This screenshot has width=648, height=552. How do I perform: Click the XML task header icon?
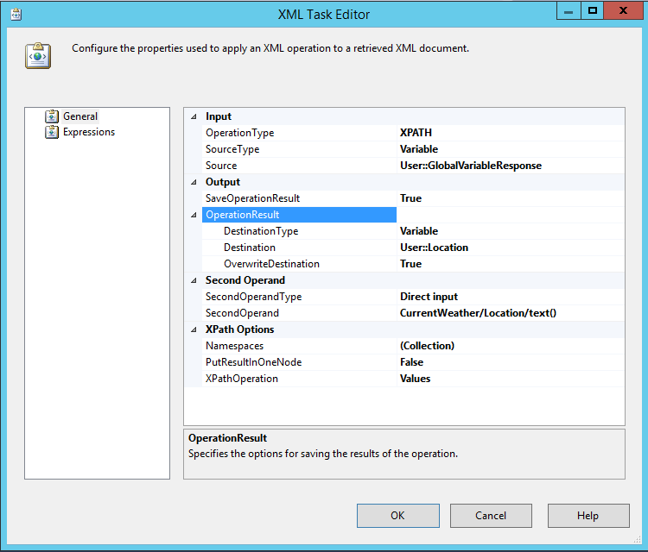[x=38, y=55]
